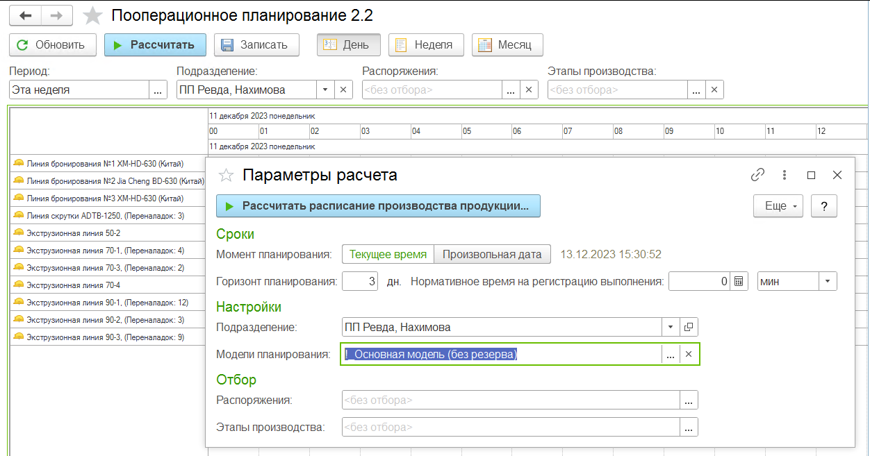Select Линия бронирования №2 Jia Cheng row
Screen dimensions: 870x456
[x=108, y=181]
